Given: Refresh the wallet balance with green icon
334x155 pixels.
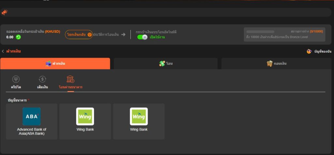Looking at the screenshot, I should coord(19,37).
